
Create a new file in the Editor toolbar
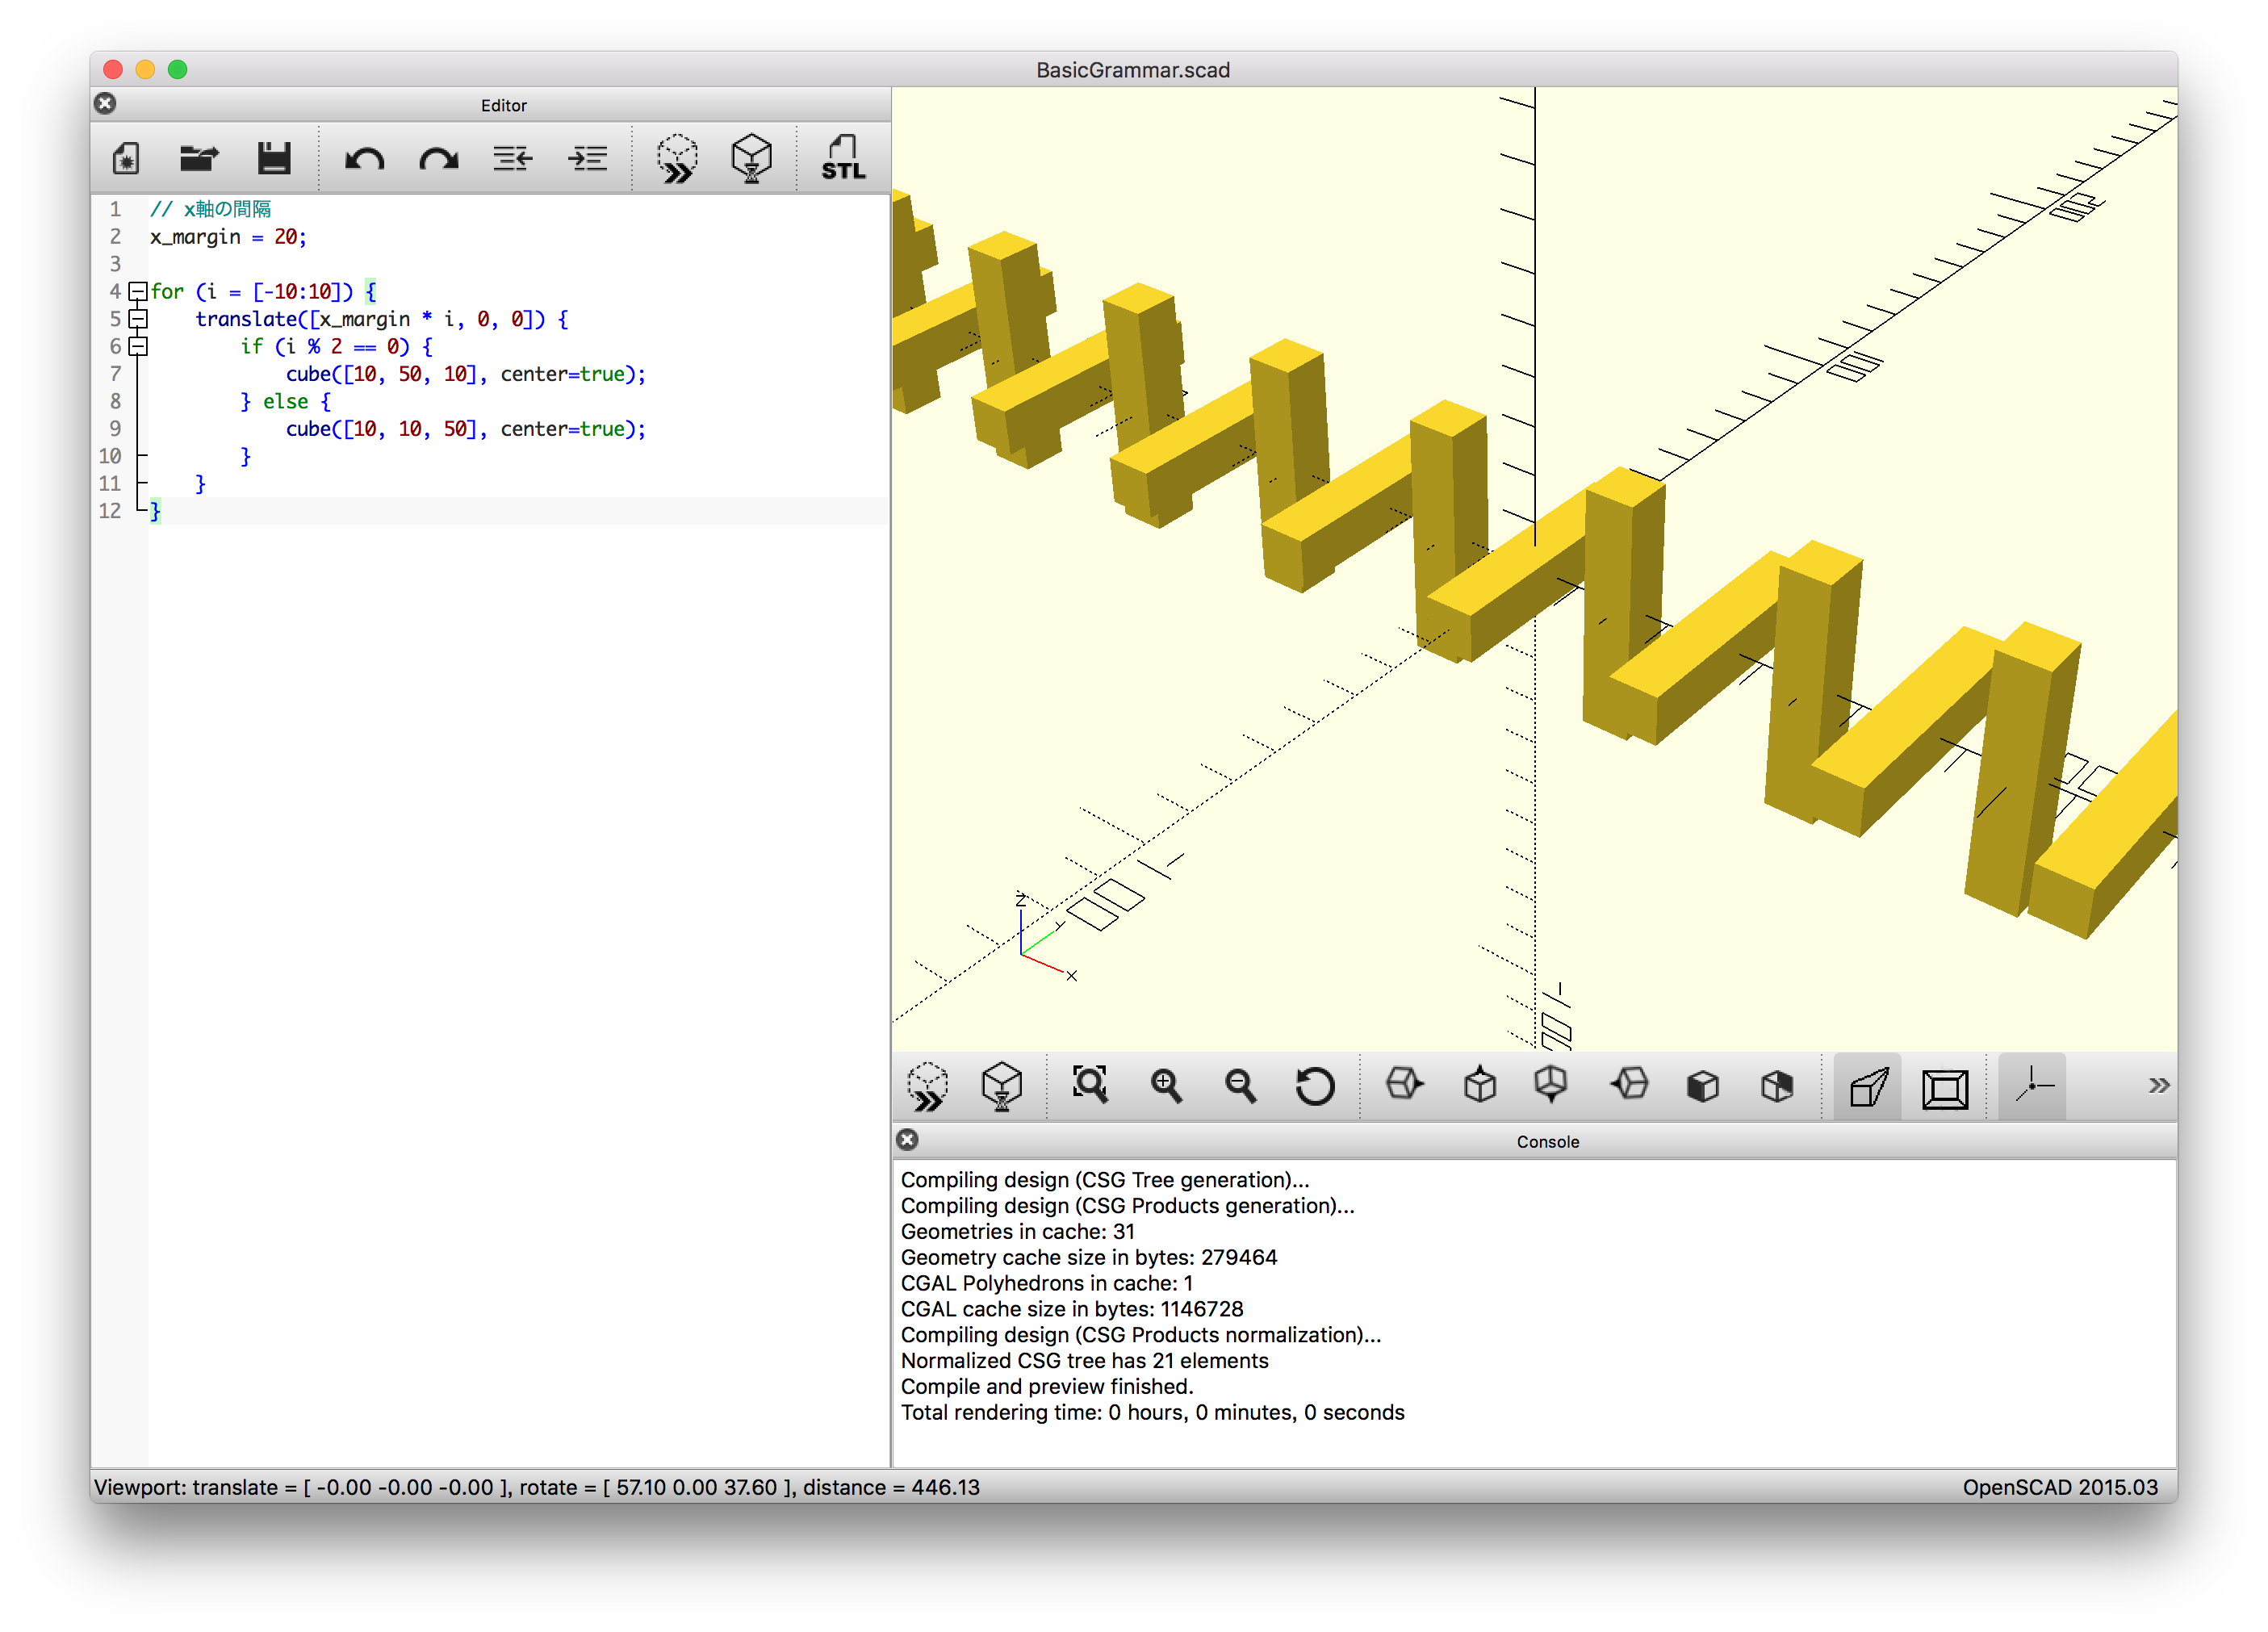pos(125,158)
